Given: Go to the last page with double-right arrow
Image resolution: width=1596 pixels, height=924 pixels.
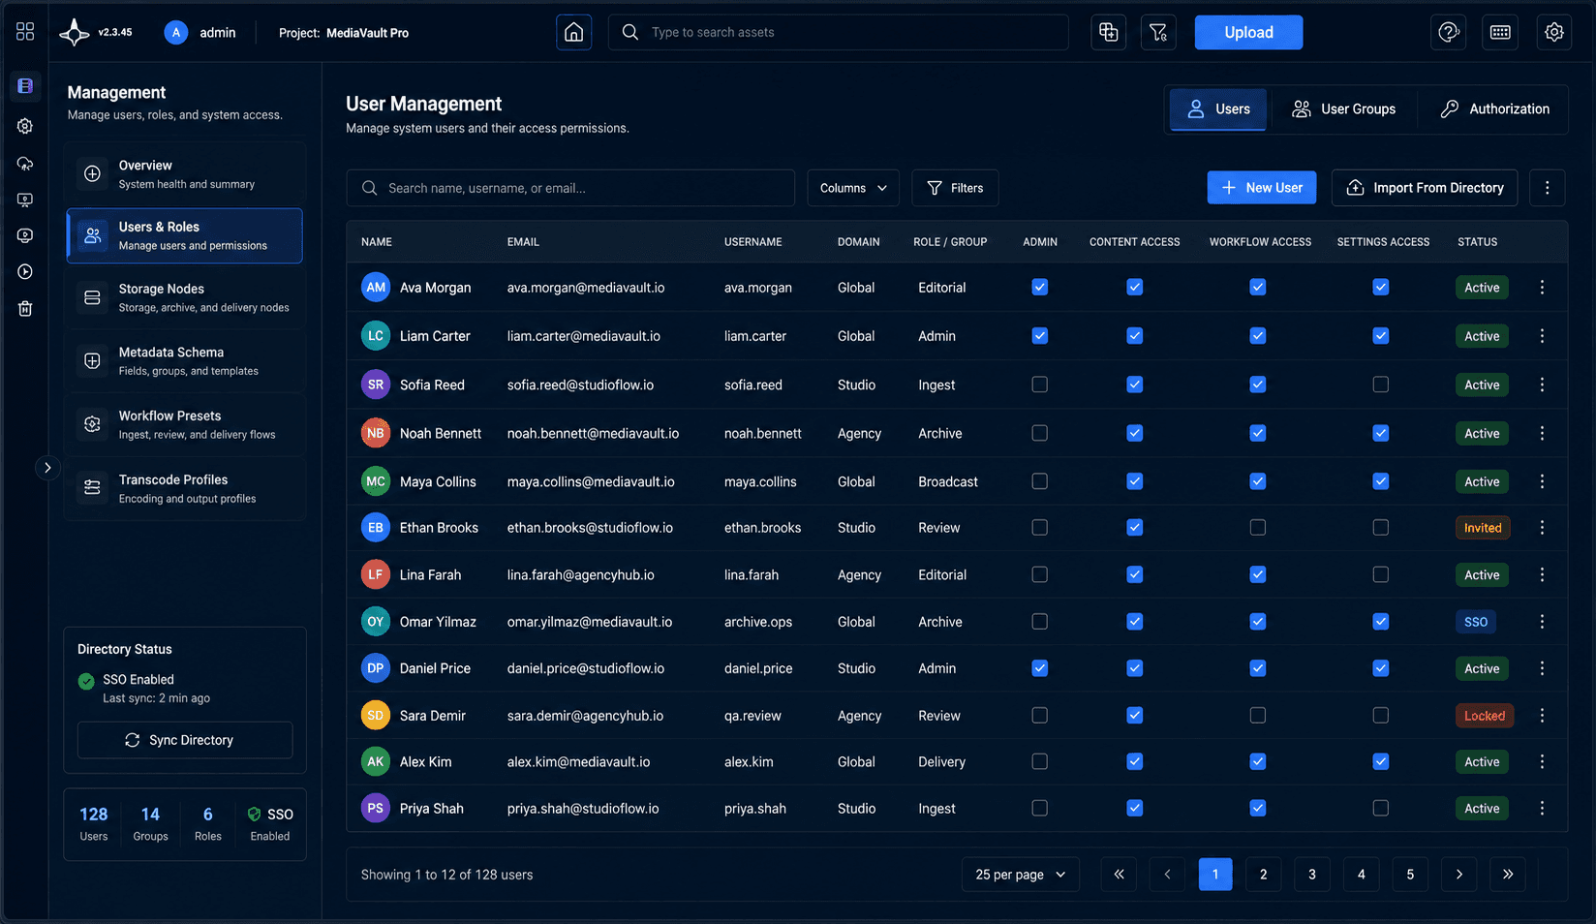Looking at the screenshot, I should (x=1508, y=875).
